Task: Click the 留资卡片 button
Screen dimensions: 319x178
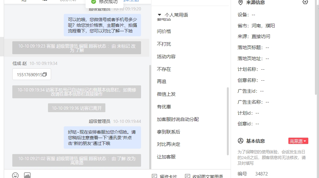Action: coord(165,176)
